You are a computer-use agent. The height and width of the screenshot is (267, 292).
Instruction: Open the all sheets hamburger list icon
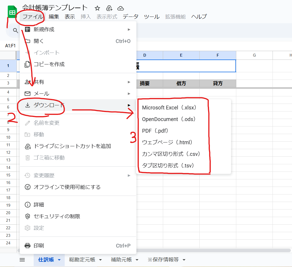(x=22, y=260)
